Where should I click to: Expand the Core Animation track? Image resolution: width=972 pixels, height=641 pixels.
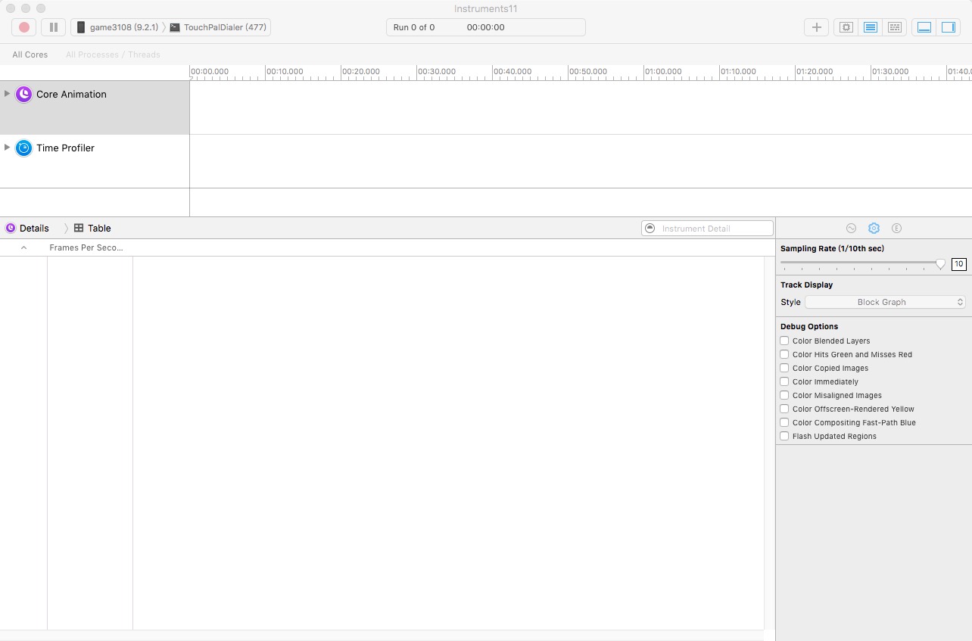click(x=8, y=94)
